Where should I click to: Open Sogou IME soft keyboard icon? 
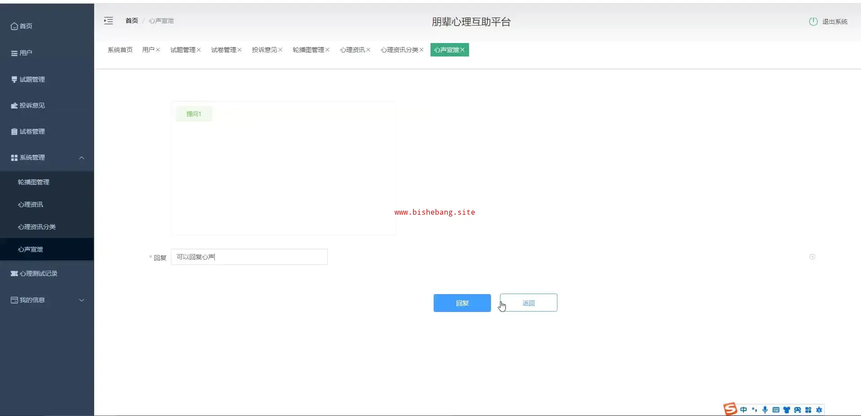tap(776, 410)
